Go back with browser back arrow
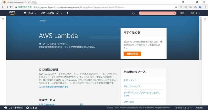Screen dimensions: 208x110 click(3, 7)
